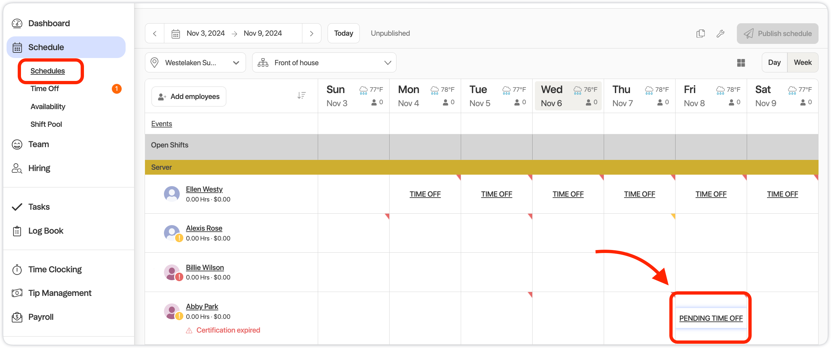Switch to Day view
The width and height of the screenshot is (831, 348).
774,63
